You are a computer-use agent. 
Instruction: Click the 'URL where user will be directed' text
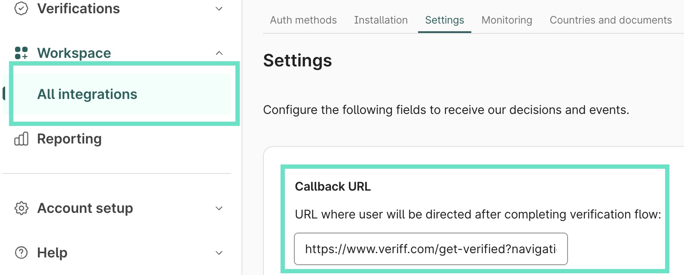click(478, 214)
